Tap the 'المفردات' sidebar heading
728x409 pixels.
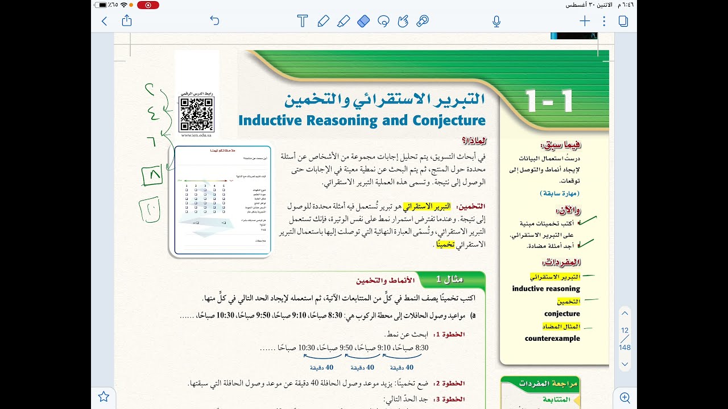[x=562, y=262]
